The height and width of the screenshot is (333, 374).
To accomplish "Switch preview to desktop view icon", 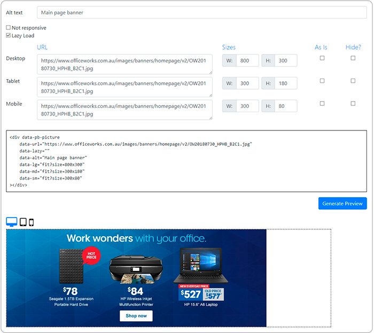I will coord(11,222).
